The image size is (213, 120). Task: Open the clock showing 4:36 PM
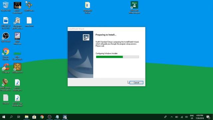coord(200,117)
